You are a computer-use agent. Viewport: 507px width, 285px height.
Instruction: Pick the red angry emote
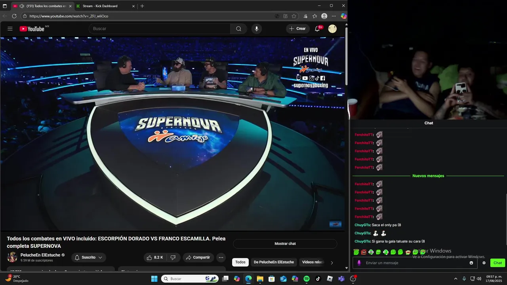364,252
